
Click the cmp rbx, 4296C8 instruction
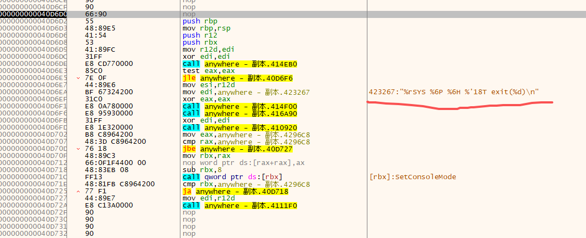point(246,184)
